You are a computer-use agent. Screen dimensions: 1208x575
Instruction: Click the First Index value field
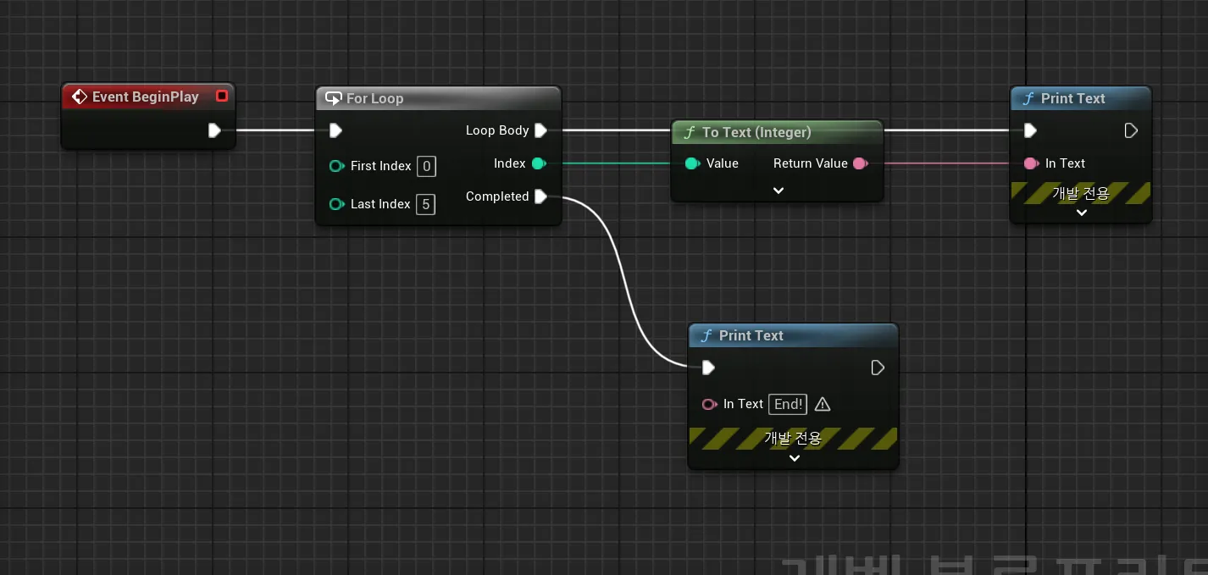tap(426, 166)
